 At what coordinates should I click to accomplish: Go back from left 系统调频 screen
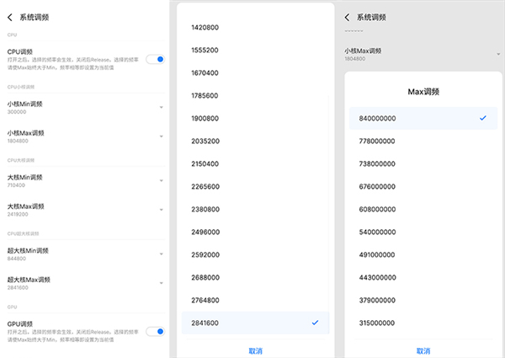10,17
